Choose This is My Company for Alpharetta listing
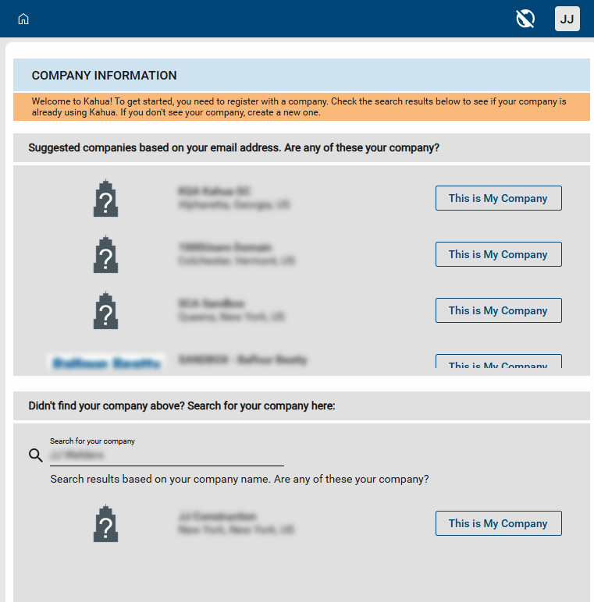The image size is (594, 602). [498, 198]
